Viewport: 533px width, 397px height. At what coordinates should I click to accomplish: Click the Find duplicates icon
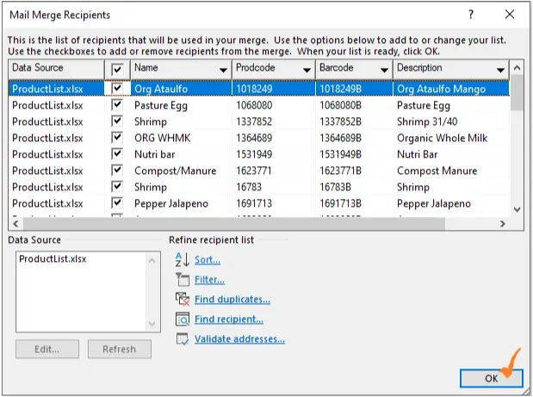[x=183, y=299]
